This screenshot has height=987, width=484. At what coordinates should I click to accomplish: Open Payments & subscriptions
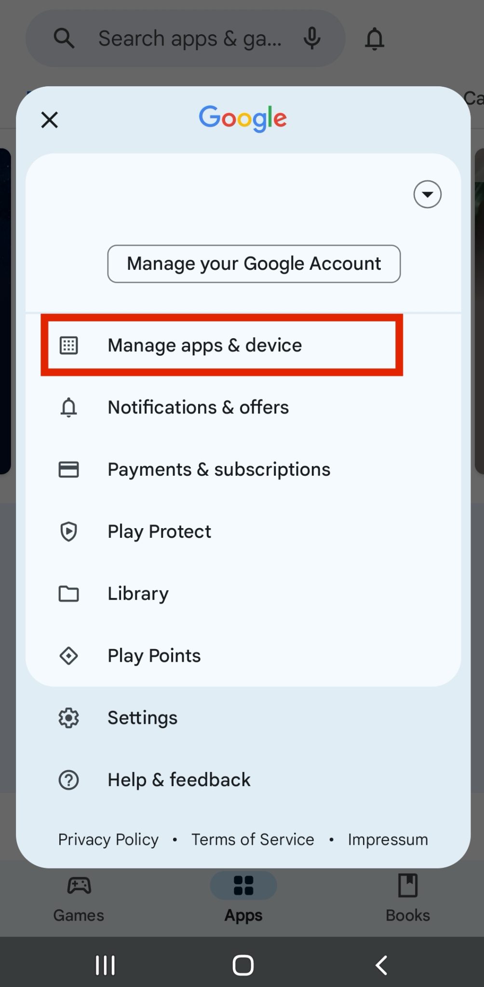tap(243, 469)
